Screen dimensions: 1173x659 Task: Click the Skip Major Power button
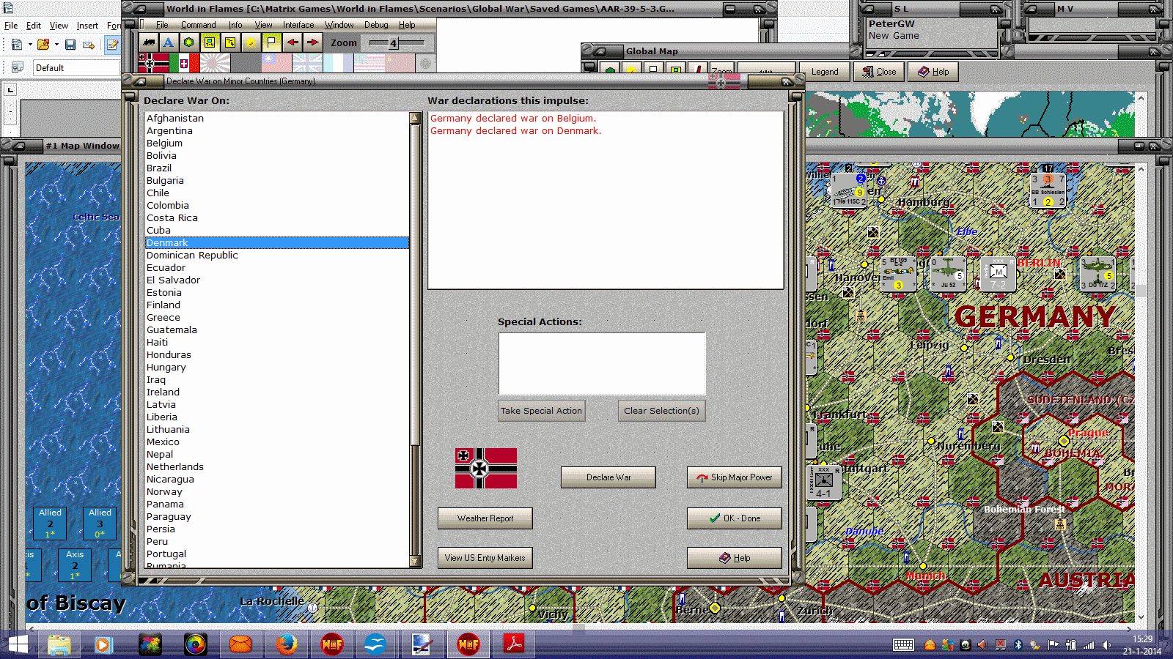(x=735, y=477)
